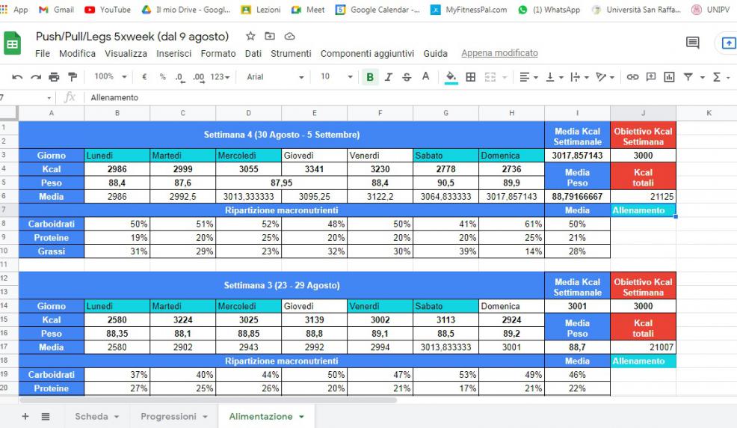Open the Arial font dropdown
The height and width of the screenshot is (428, 737).
(x=275, y=76)
